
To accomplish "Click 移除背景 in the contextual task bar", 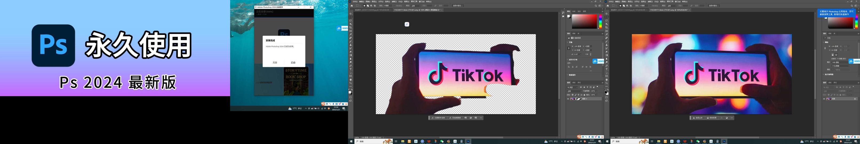I will click(712, 118).
